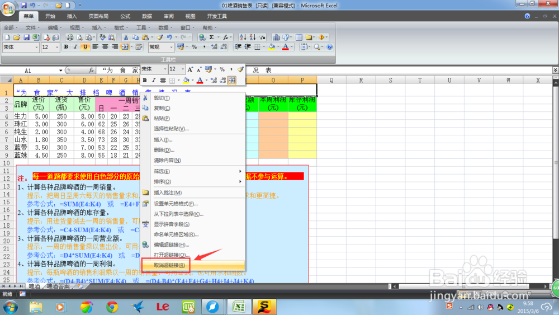This screenshot has height=315, width=559.
Task: Sort descending with the Z-A icon
Action: (x=253, y=37)
